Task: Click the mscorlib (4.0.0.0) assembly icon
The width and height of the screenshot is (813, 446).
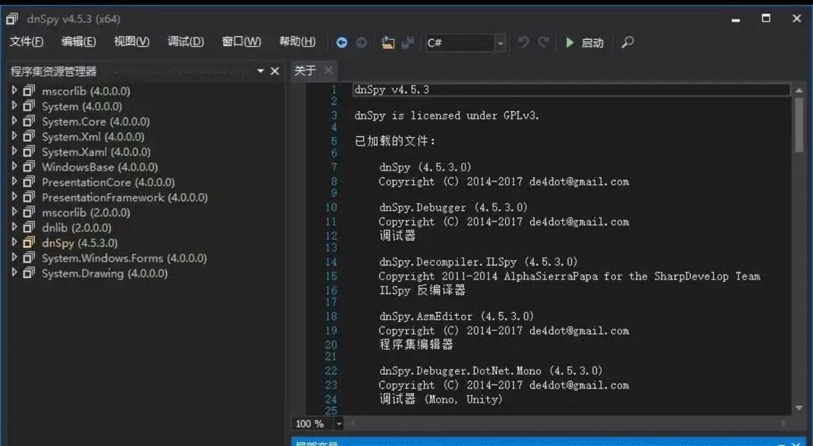Action: click(x=29, y=91)
